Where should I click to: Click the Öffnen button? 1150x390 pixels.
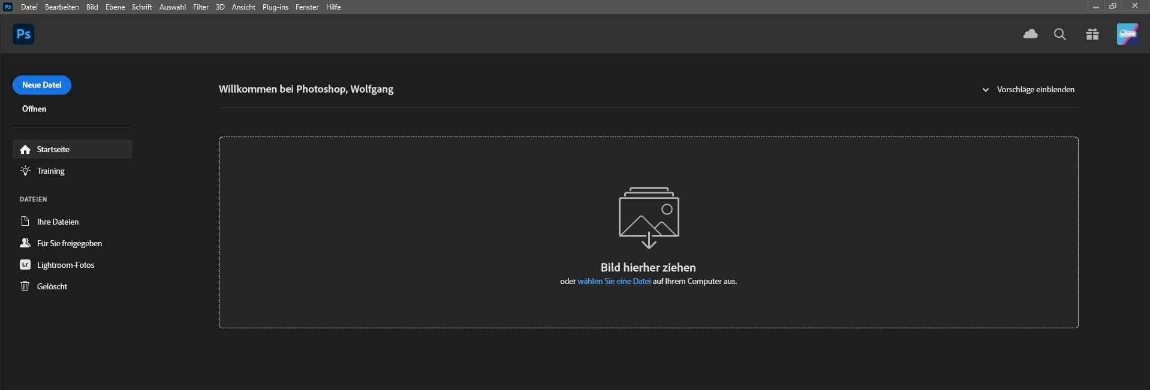click(x=34, y=109)
